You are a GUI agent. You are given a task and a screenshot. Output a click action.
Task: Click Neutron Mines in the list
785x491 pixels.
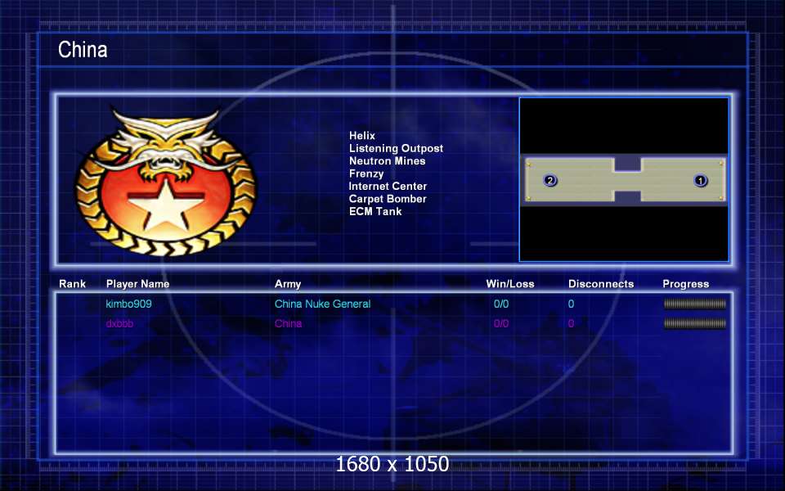pos(388,161)
